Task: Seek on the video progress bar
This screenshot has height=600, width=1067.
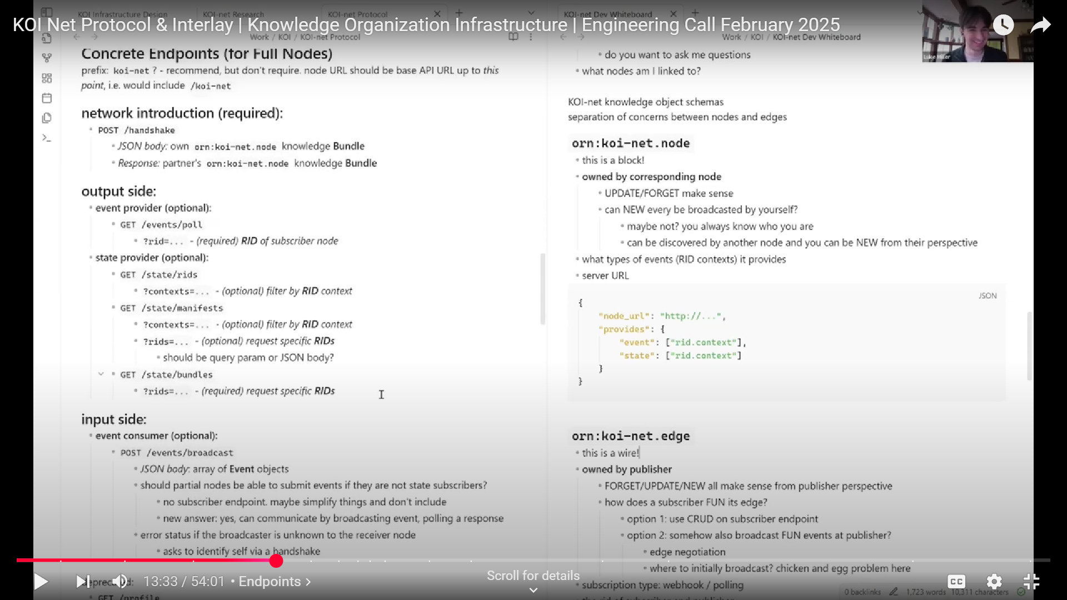Action: click(389, 561)
